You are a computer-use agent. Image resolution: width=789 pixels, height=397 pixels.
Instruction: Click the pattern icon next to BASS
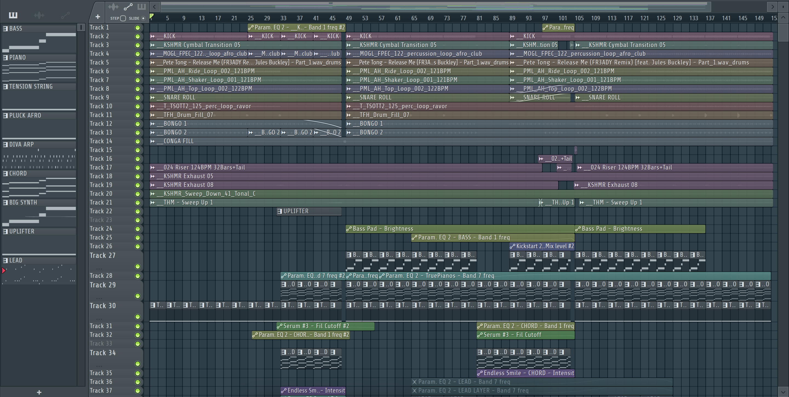point(5,28)
